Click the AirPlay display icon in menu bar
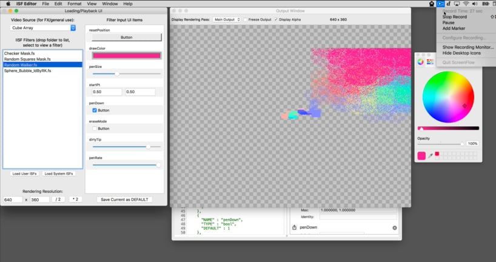 457,4
